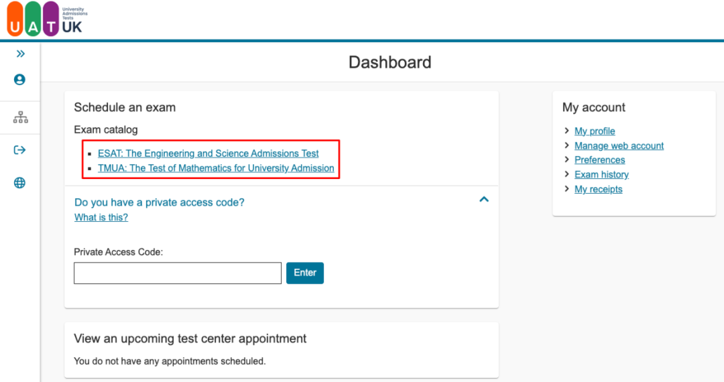Click 'Do you have a private access code?' heading

point(160,202)
